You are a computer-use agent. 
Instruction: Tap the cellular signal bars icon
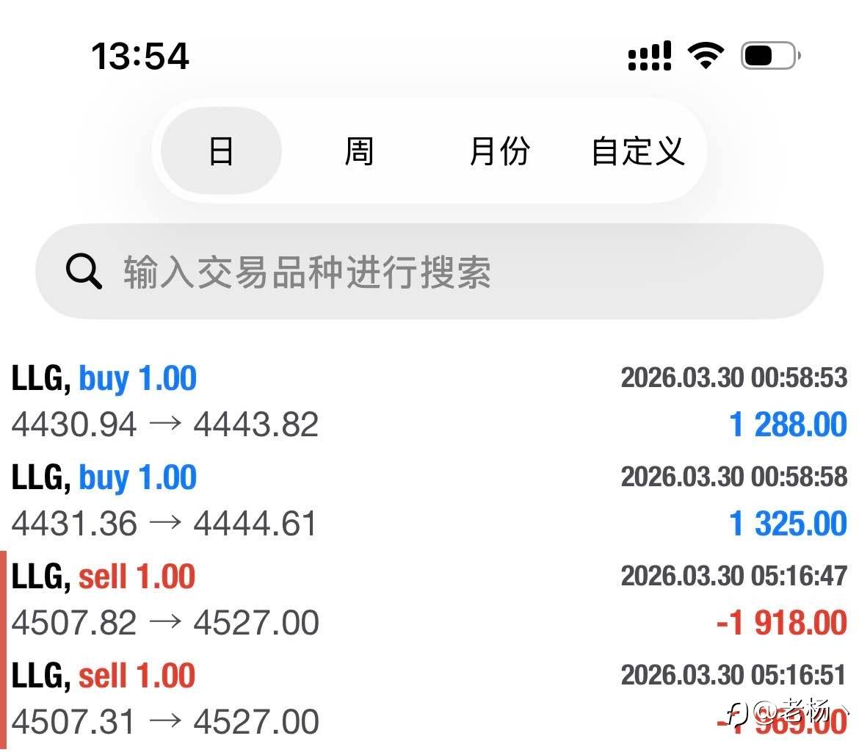[650, 55]
